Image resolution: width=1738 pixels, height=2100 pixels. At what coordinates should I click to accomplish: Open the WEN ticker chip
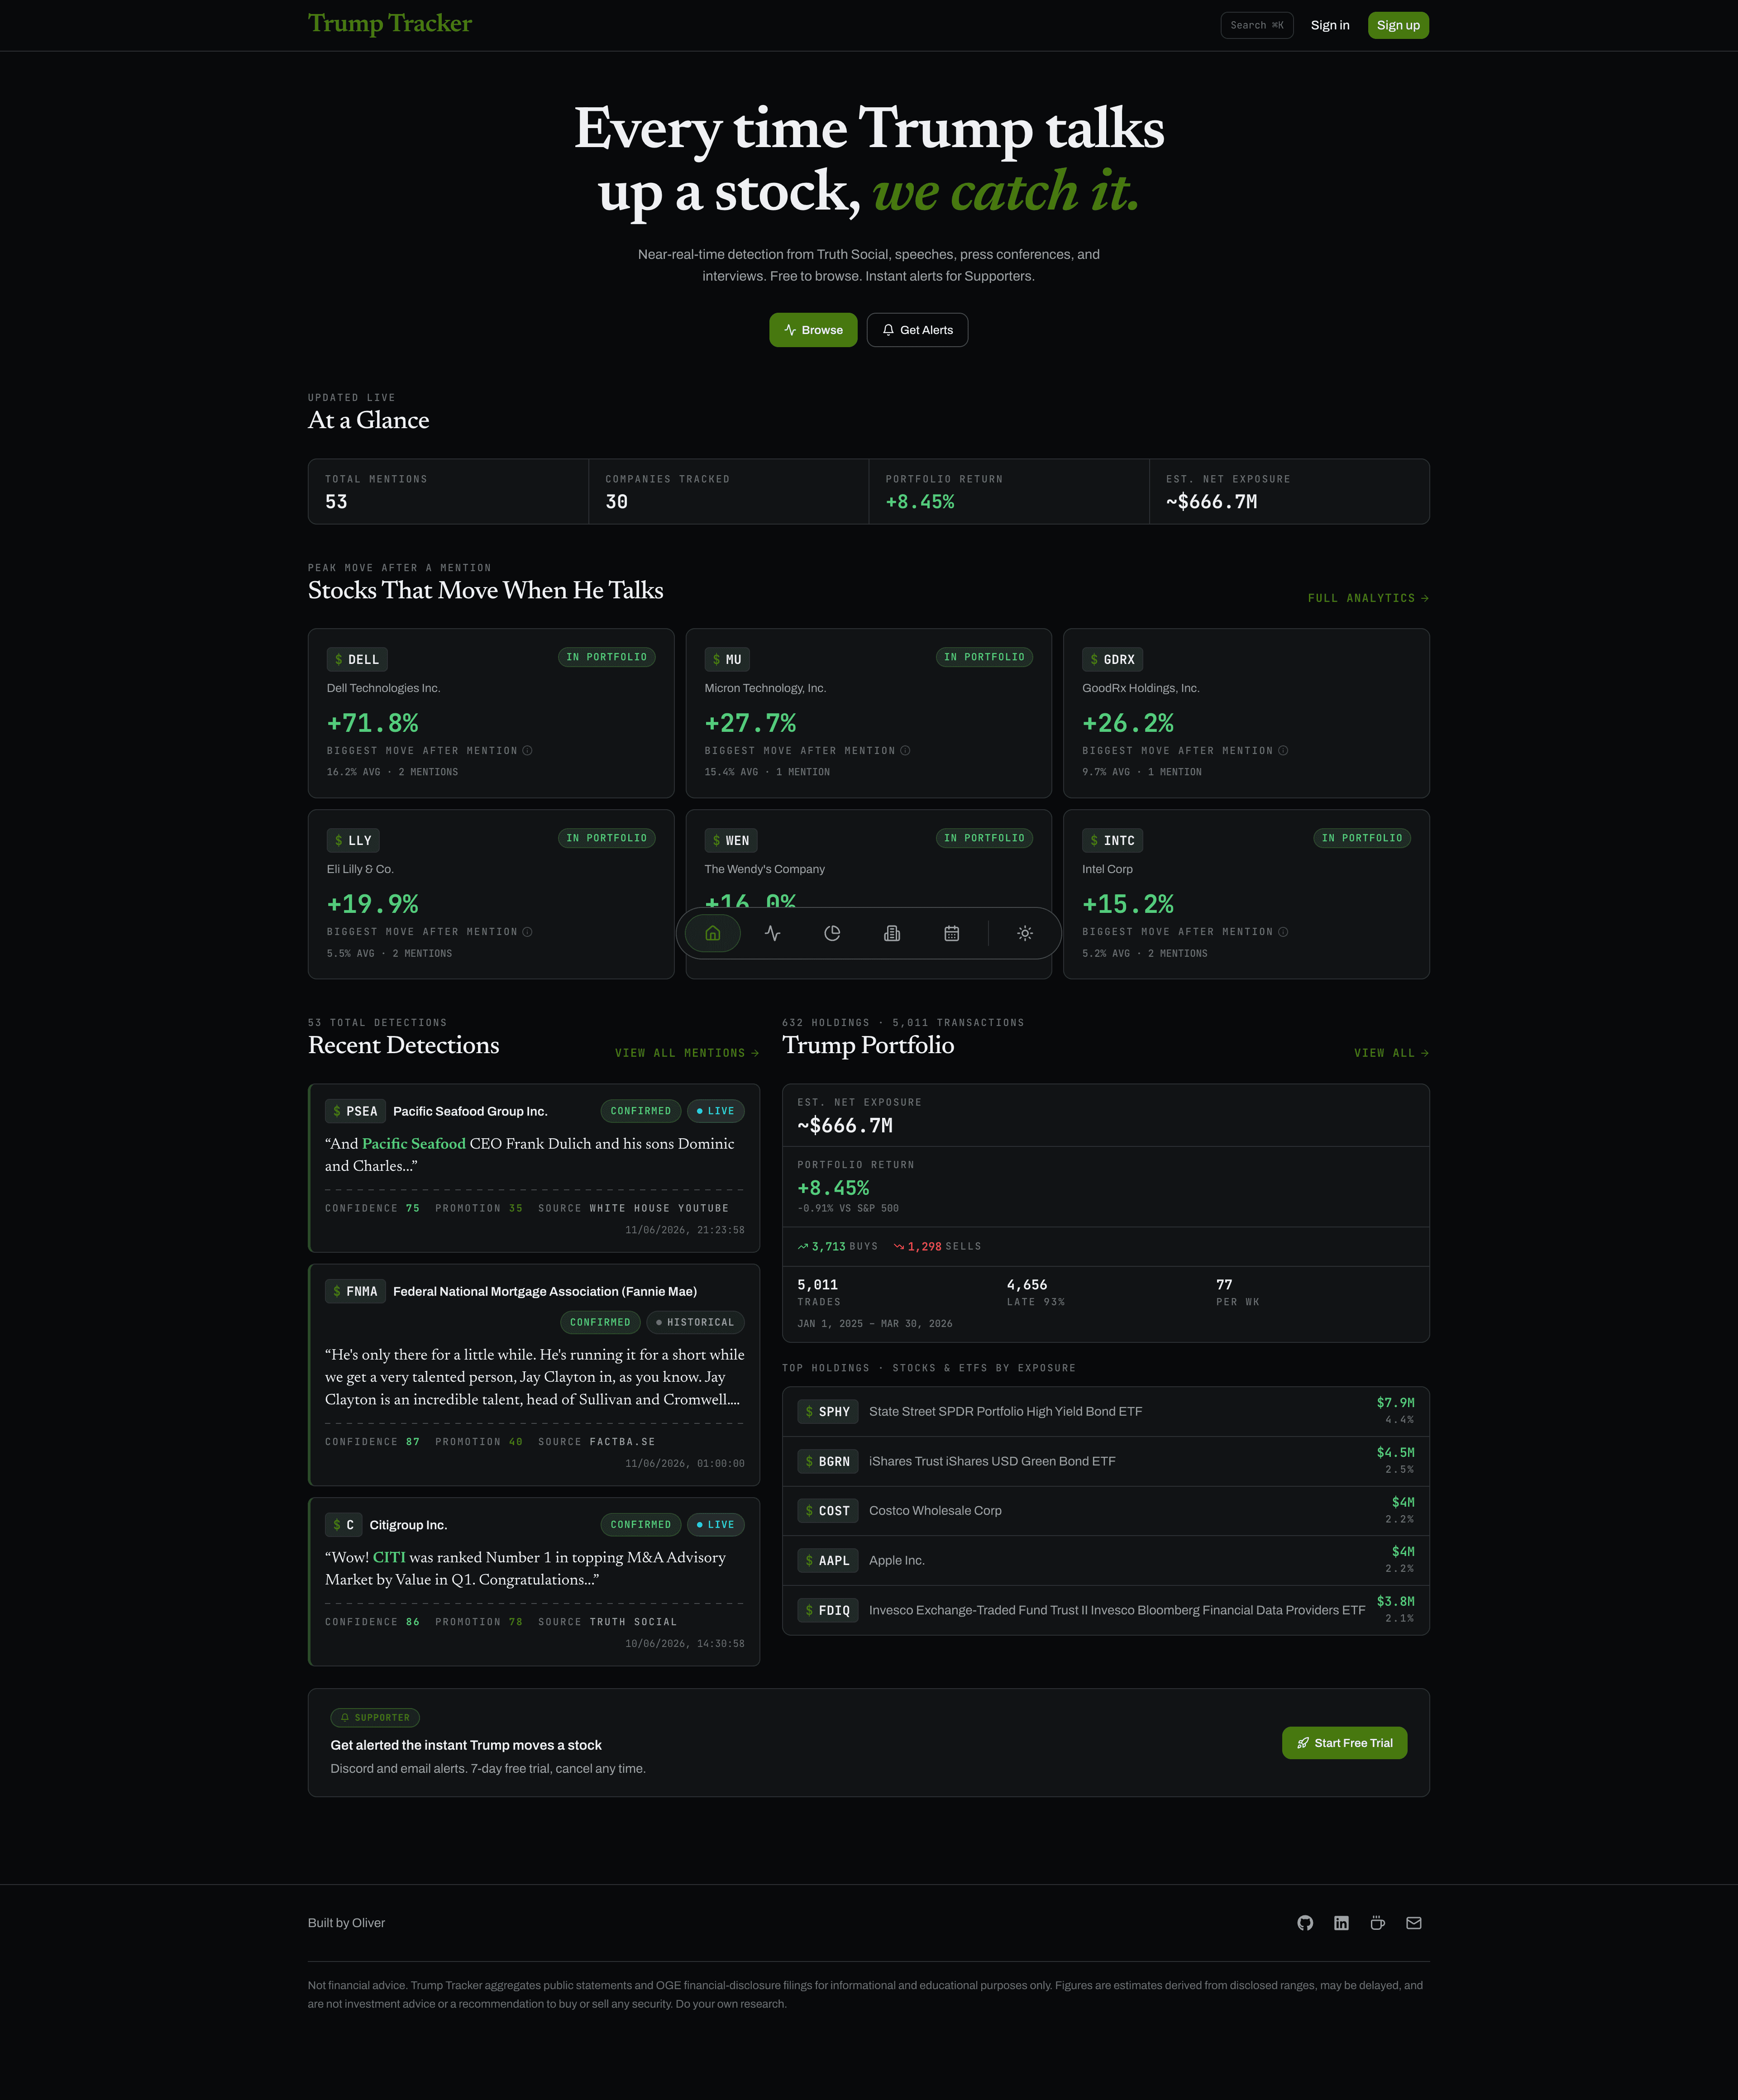[x=731, y=841]
